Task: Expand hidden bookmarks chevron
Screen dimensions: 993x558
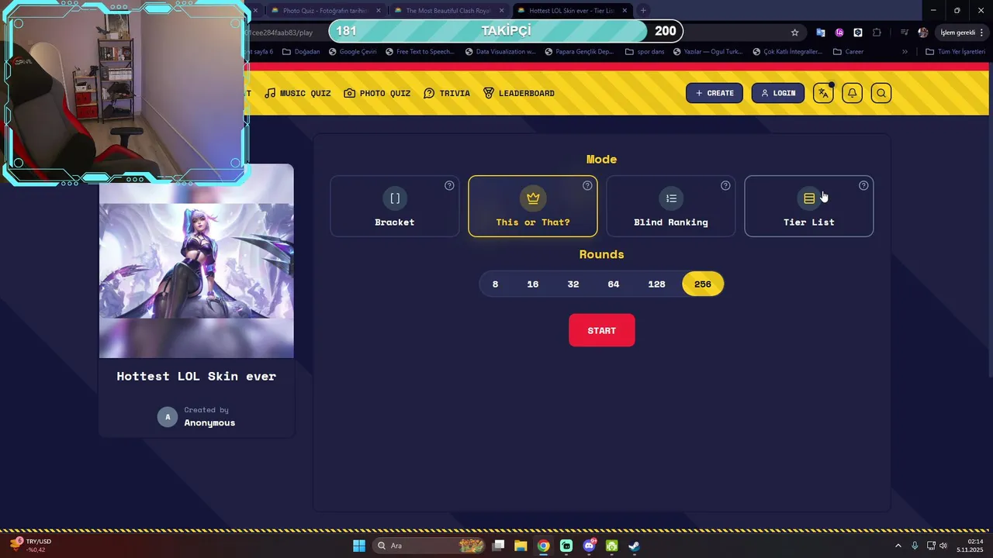Action: click(905, 52)
